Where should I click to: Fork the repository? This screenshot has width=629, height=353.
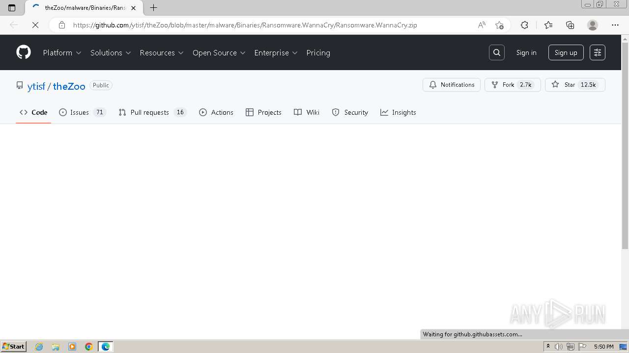(513, 85)
